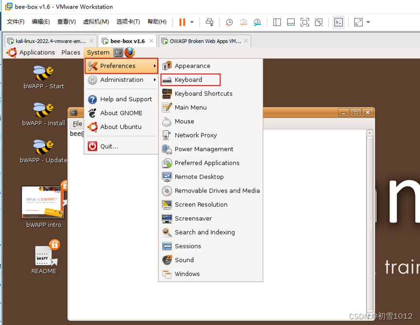Open Keyboard preferences
The image size is (420, 325).
[211, 80]
